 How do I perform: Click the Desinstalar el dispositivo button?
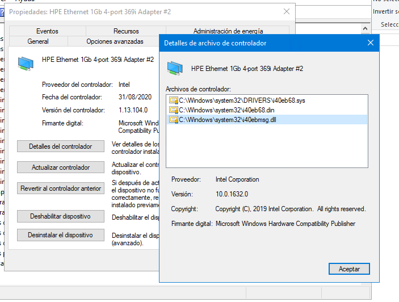(61, 235)
